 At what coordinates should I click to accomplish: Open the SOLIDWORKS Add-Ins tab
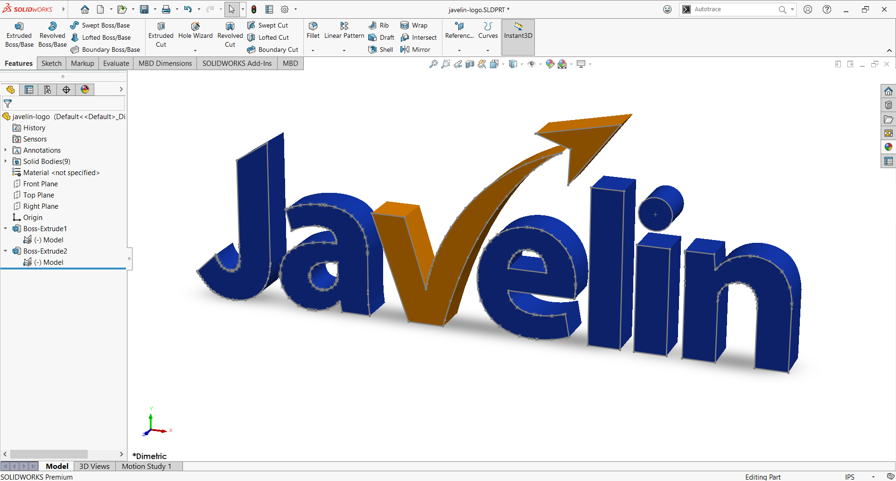[237, 64]
